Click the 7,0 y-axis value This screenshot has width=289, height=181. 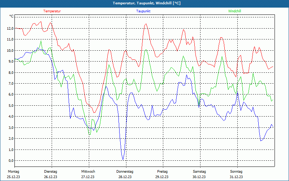pyautogui.click(x=11, y=84)
